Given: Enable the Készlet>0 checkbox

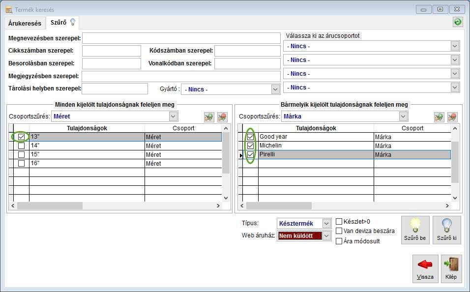Looking at the screenshot, I should (x=339, y=222).
